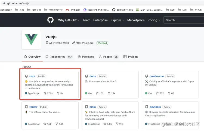Select the Overview tab
204x131 pixels.
click(32, 57)
